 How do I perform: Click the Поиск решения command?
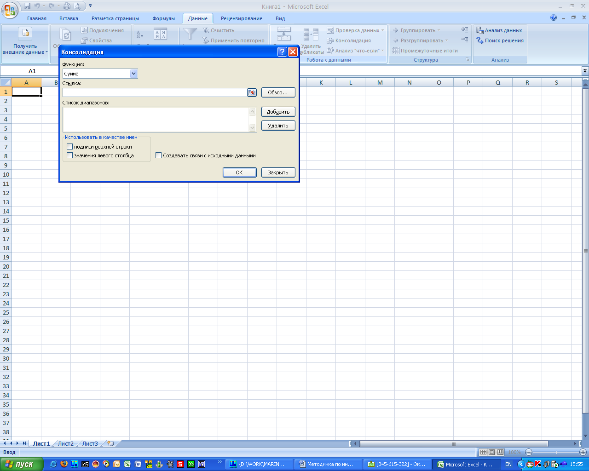pyautogui.click(x=500, y=40)
